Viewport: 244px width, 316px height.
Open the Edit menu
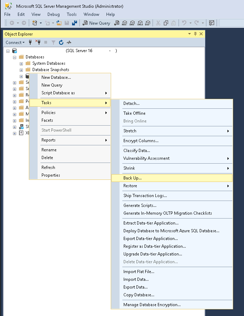[x=21, y=14]
